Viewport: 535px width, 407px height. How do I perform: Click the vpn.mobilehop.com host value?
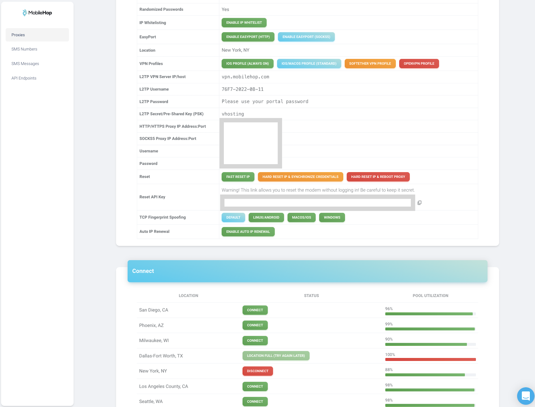coord(245,77)
